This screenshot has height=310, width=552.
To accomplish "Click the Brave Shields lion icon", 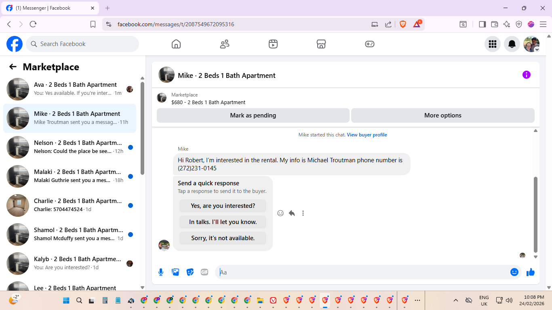I will click(x=403, y=24).
